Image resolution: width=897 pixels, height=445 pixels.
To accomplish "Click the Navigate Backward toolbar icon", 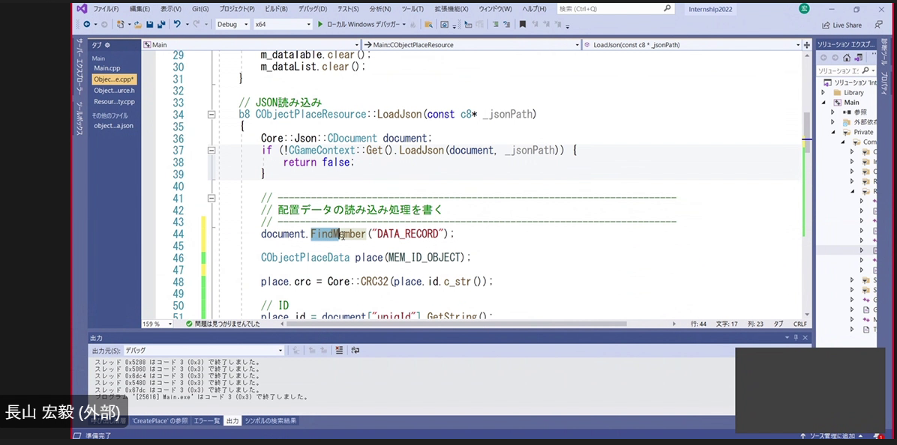I will [x=86, y=25].
